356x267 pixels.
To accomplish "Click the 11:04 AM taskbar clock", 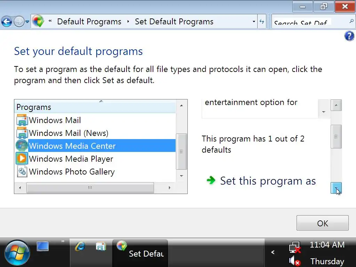I will click(327, 245).
